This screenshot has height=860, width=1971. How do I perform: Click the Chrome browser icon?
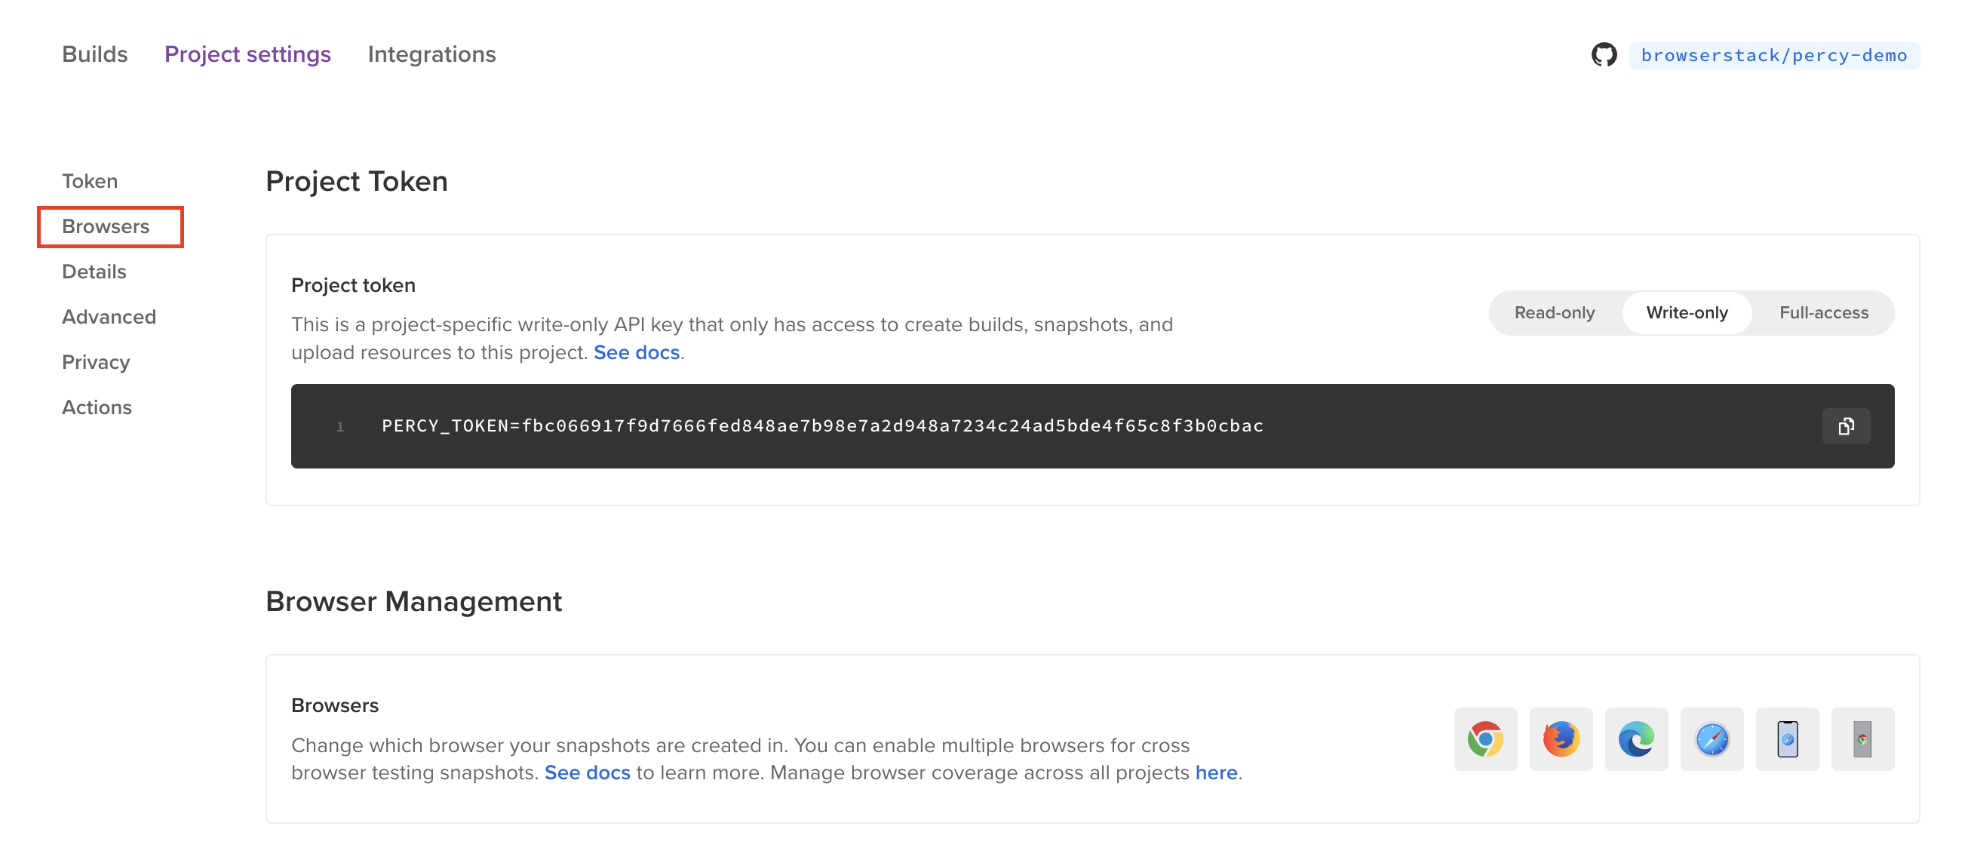1485,739
